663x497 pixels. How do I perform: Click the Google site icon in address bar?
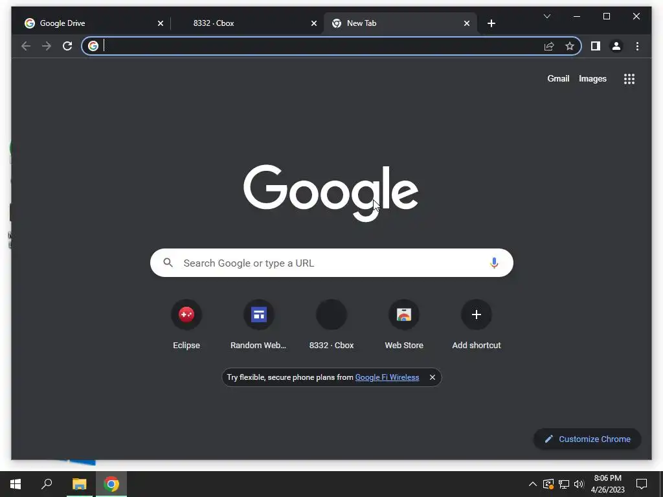click(93, 46)
